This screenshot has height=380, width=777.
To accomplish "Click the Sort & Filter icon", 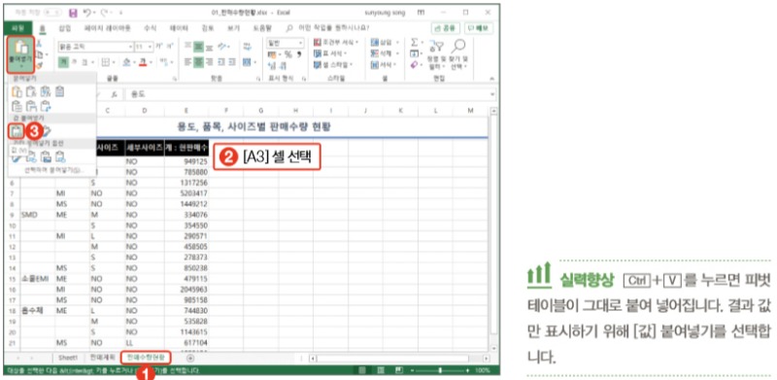I will 435,47.
